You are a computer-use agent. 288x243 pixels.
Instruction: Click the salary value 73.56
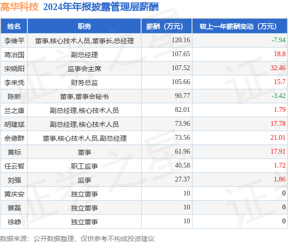[x=182, y=137]
